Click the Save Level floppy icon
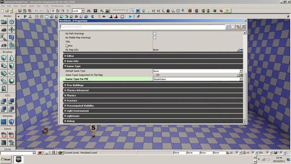The image size is (291, 164). click(x=20, y=11)
